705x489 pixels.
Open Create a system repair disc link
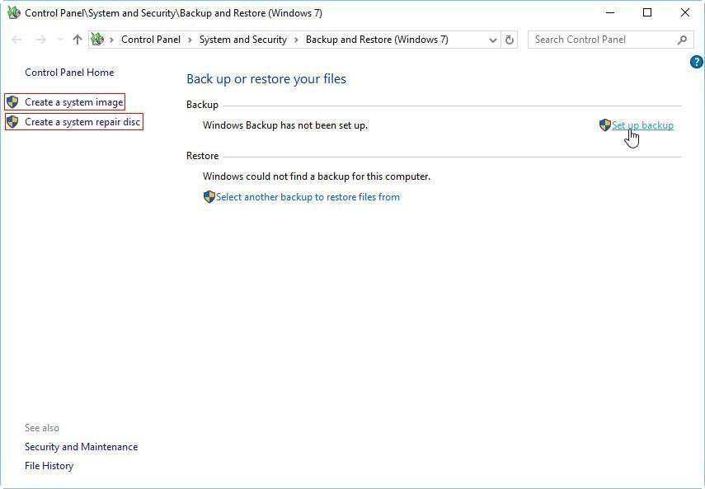click(82, 122)
